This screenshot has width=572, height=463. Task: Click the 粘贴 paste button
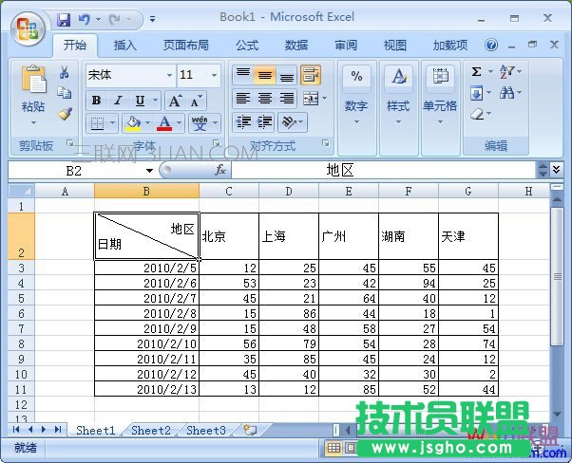(33, 95)
